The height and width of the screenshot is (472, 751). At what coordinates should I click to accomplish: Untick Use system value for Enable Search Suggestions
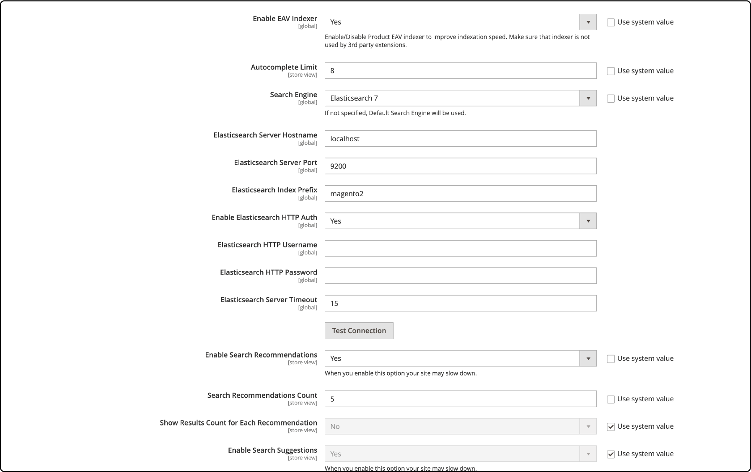point(611,454)
